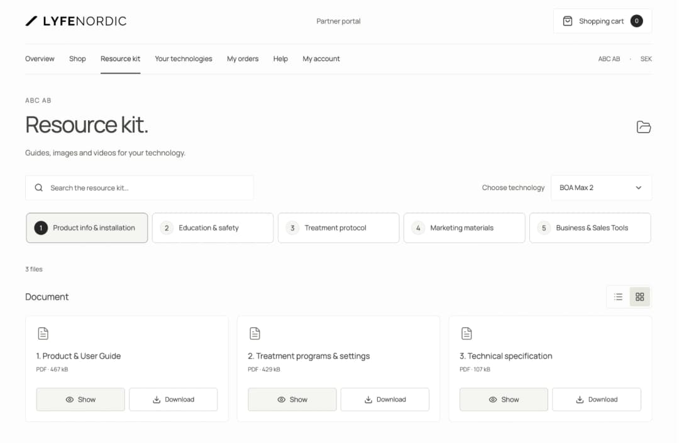Download the Product & User Guide PDF
Viewport: 679px width, 443px height.
pos(174,399)
